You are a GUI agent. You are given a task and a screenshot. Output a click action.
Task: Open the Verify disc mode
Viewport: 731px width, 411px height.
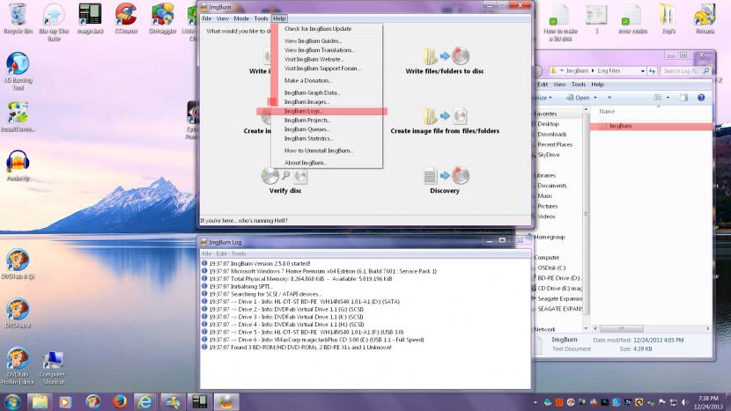point(284,180)
